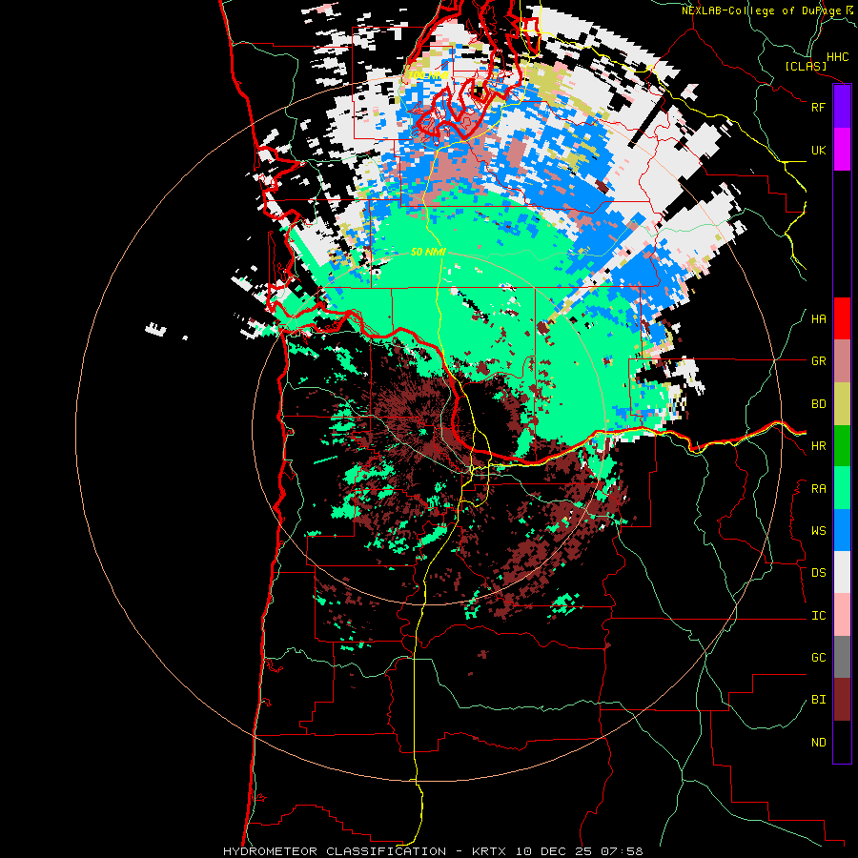The image size is (858, 858).
Task: Click the 50 NMI range ring label
Action: point(428,252)
